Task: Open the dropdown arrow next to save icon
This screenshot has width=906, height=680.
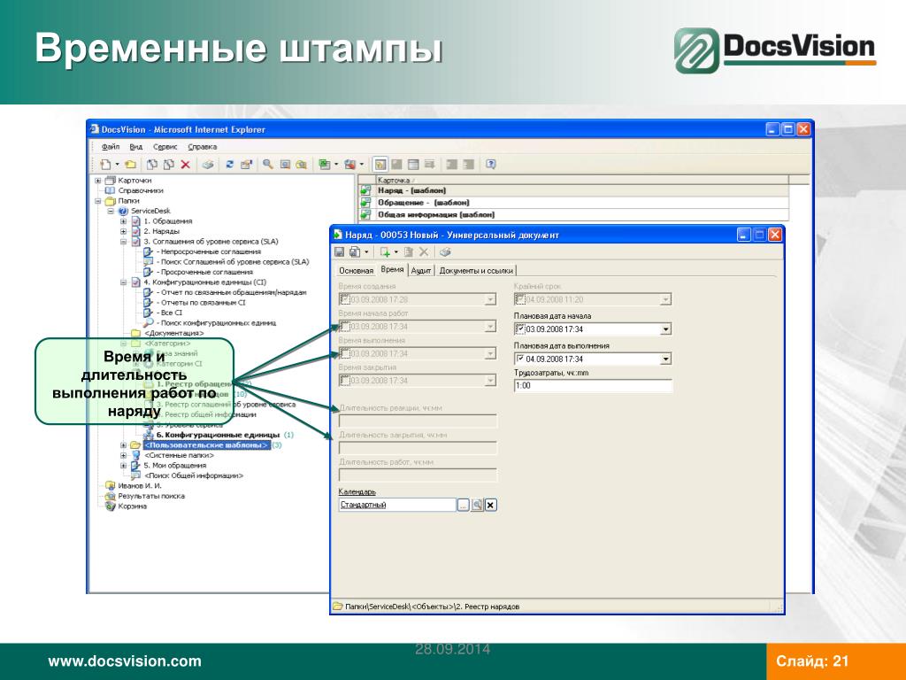Action: click(x=366, y=252)
